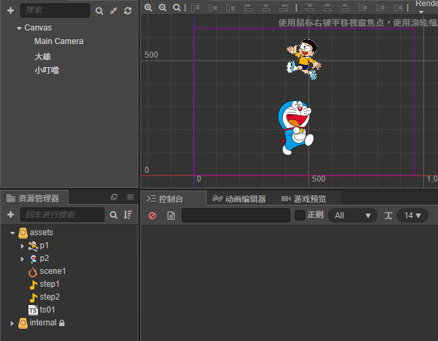The height and width of the screenshot is (341, 438).
Task: Focus the asset 回车进行搜索 search field
Action: (x=62, y=214)
